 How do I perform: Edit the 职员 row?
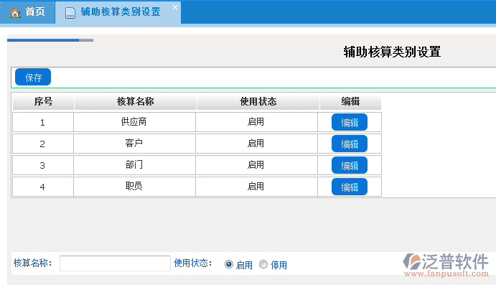[x=350, y=187]
